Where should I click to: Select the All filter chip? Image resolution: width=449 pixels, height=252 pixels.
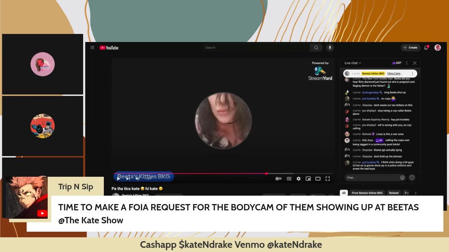(344, 193)
